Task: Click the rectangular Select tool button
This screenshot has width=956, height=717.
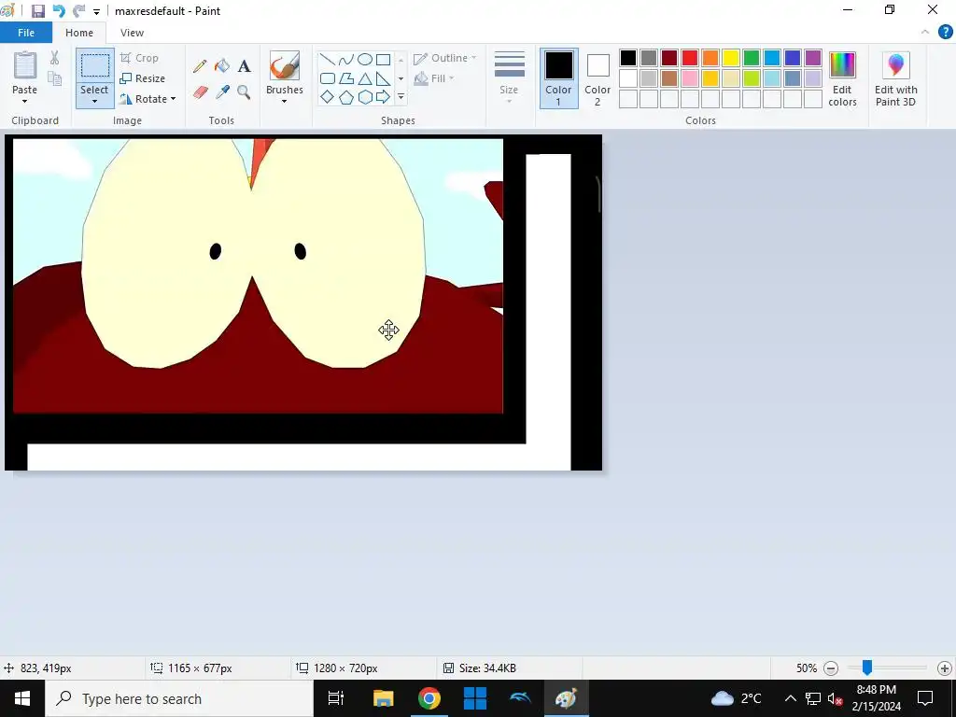Action: point(94,66)
